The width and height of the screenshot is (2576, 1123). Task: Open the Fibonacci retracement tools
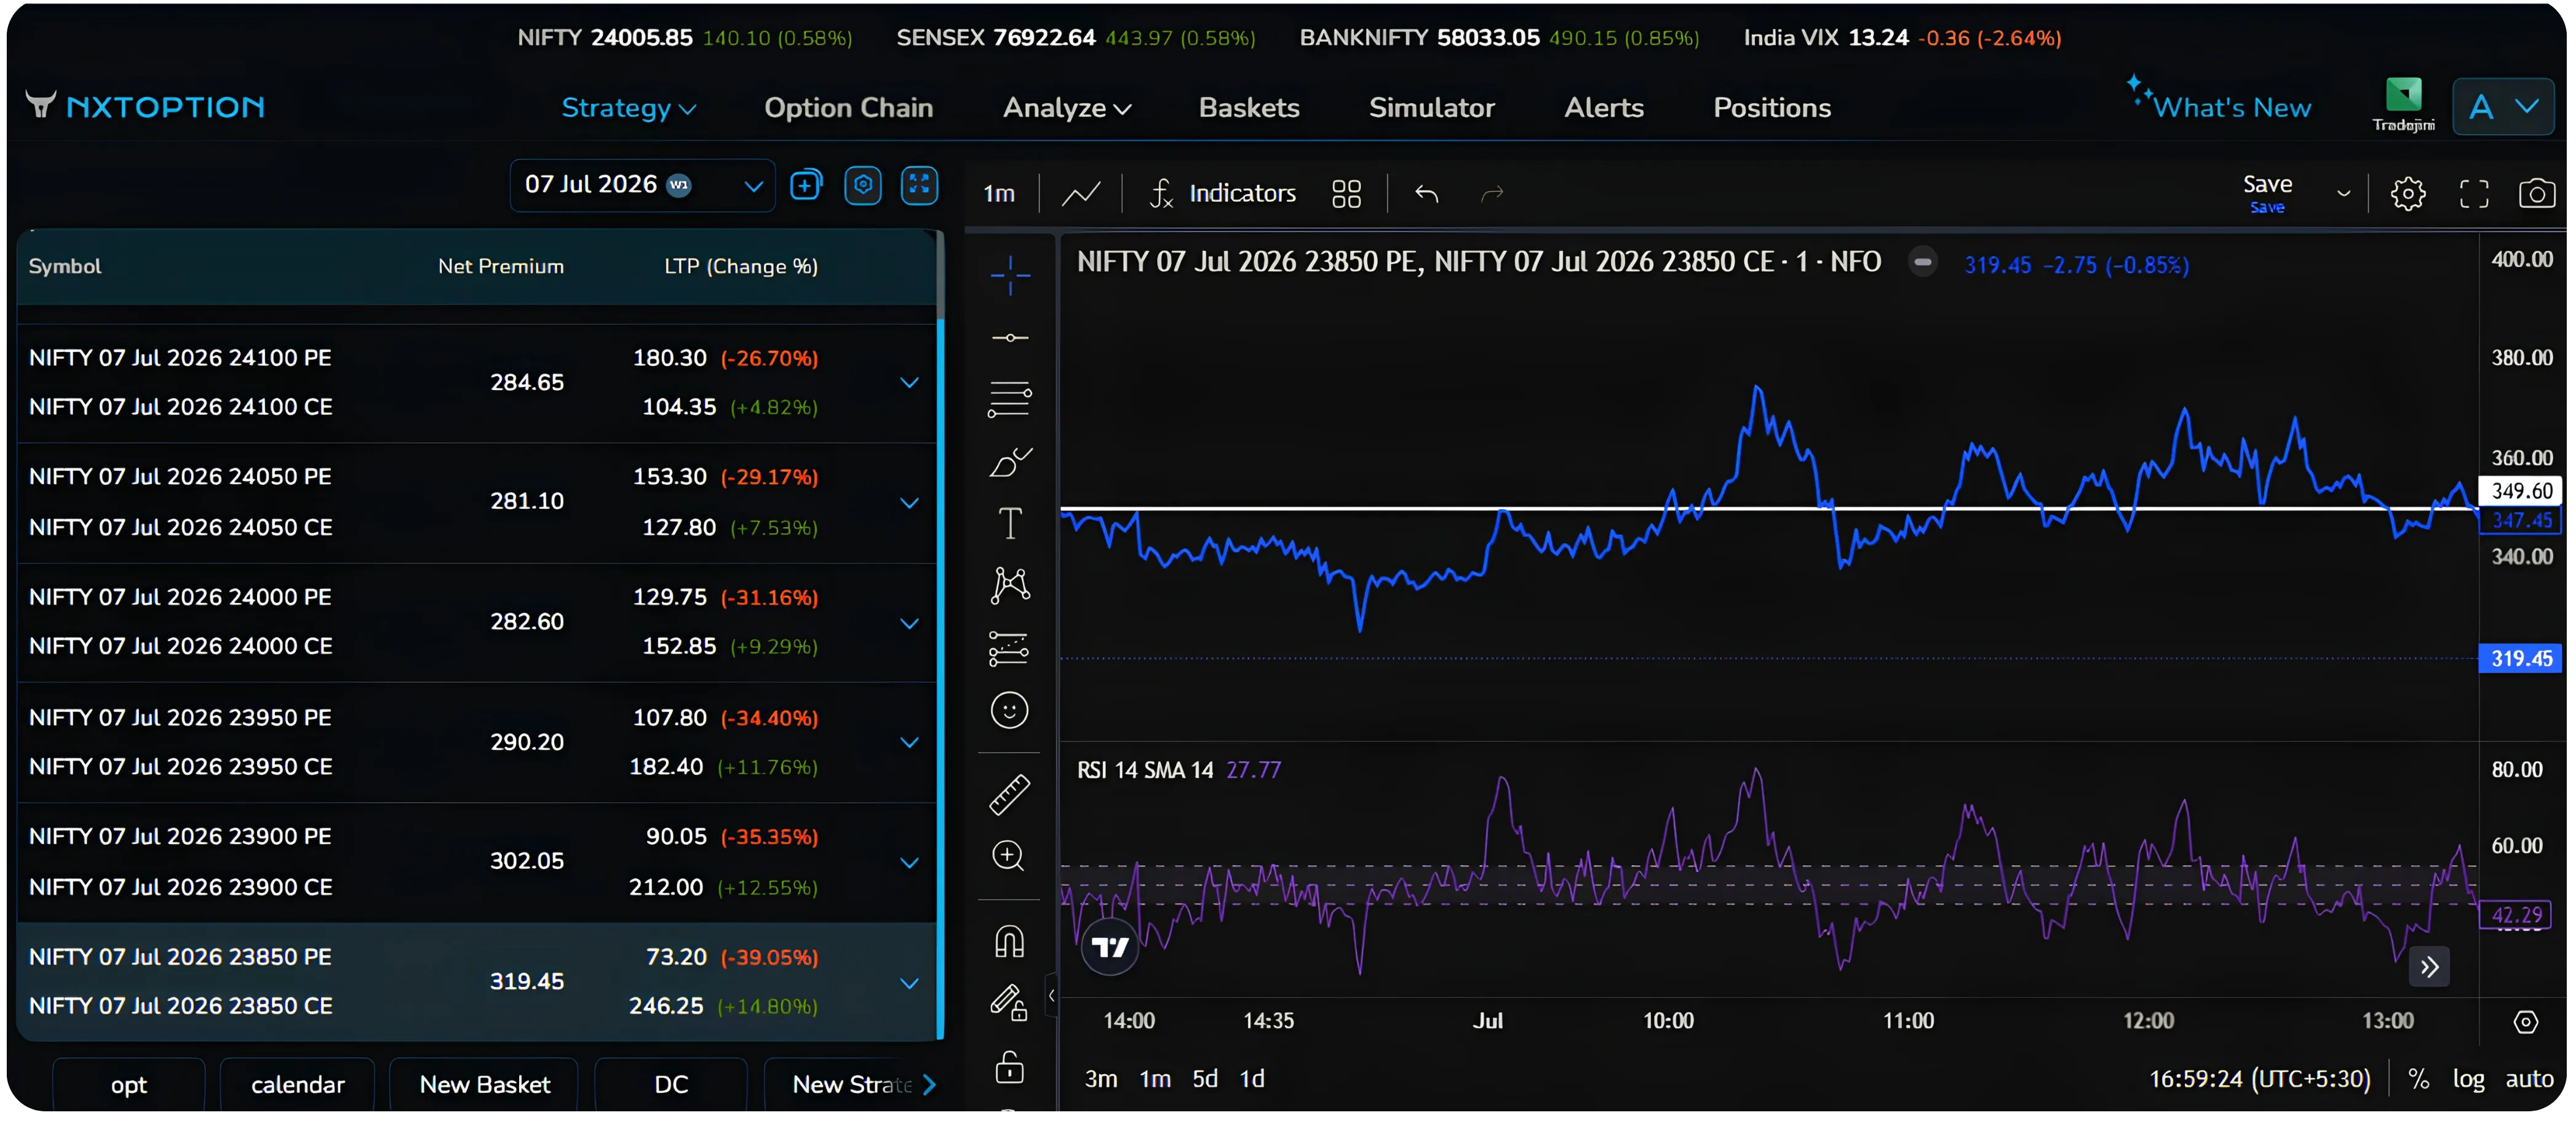tap(1010, 399)
